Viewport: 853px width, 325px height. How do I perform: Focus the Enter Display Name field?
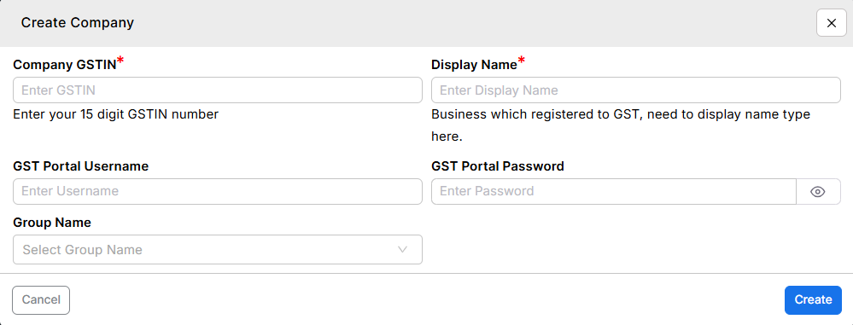(x=636, y=90)
